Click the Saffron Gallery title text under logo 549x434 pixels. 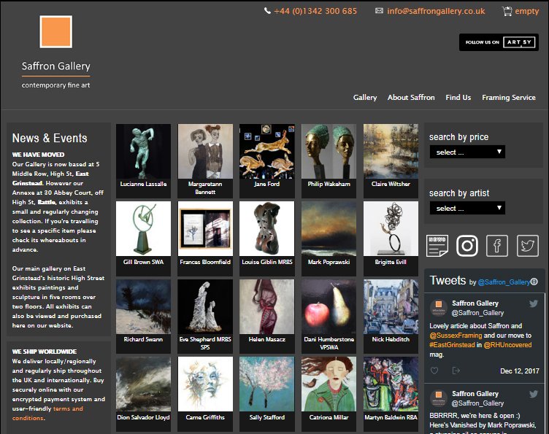tap(56, 66)
